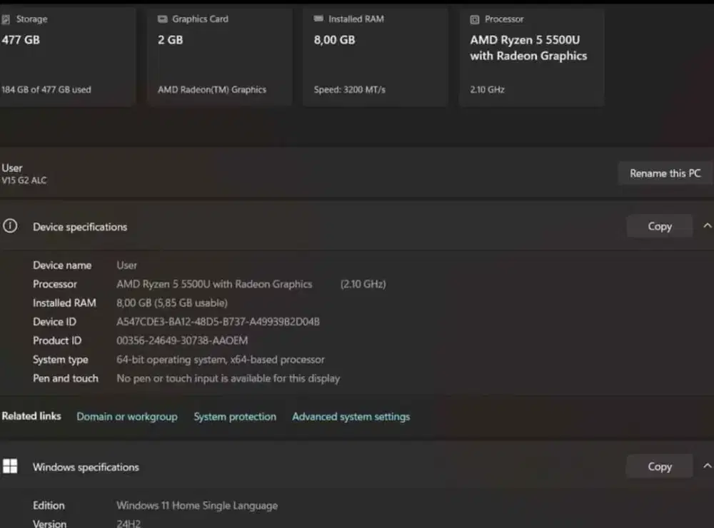Click the Device ID value text
714x528 pixels.
pyautogui.click(x=217, y=321)
